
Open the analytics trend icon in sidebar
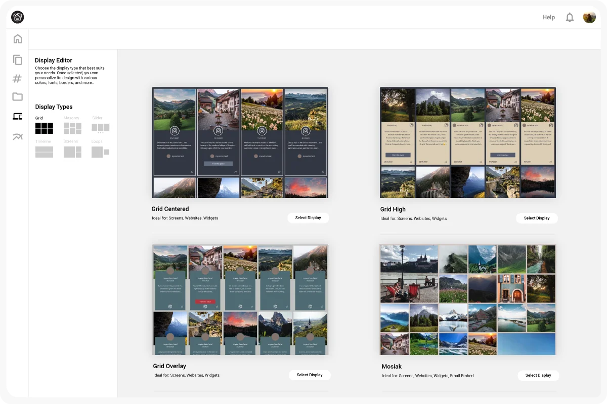(18, 136)
